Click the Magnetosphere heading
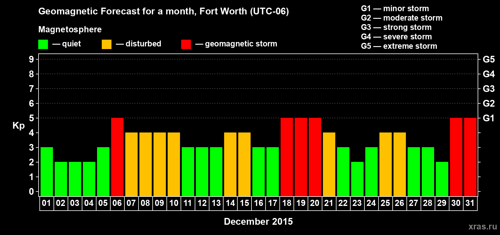This screenshot has height=235, width=500. coord(70,29)
